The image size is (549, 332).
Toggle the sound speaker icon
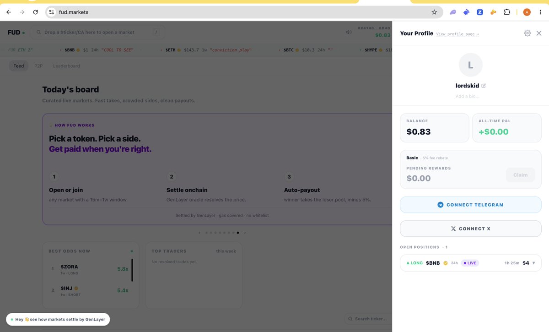click(349, 32)
